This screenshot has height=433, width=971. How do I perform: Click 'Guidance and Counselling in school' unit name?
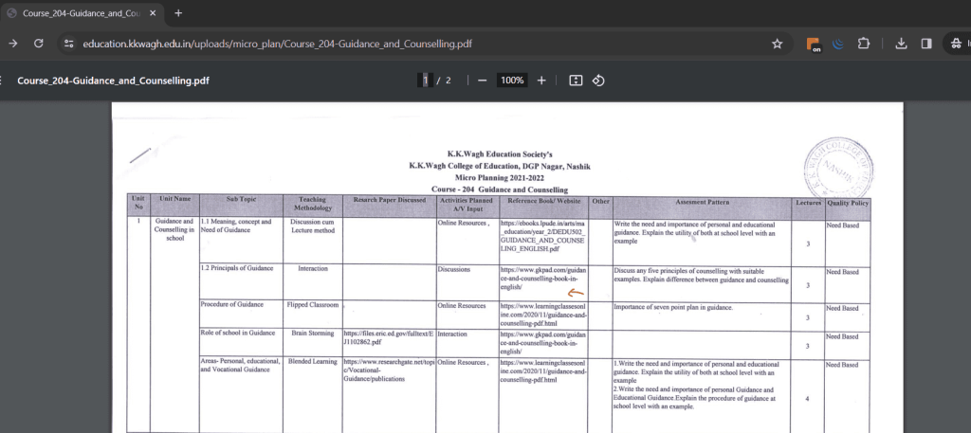(174, 229)
